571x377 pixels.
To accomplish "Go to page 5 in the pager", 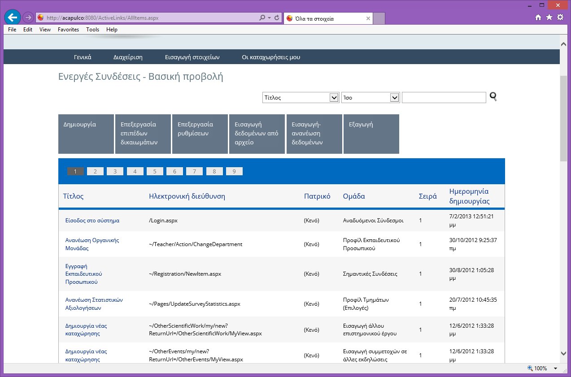I will (x=155, y=171).
